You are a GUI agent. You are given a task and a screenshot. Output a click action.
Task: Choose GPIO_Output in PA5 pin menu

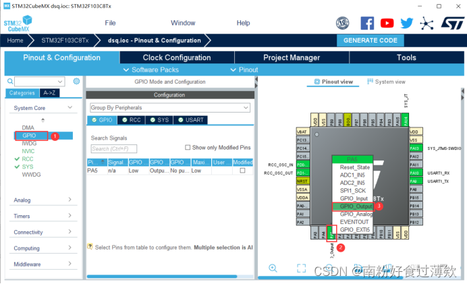(x=353, y=206)
